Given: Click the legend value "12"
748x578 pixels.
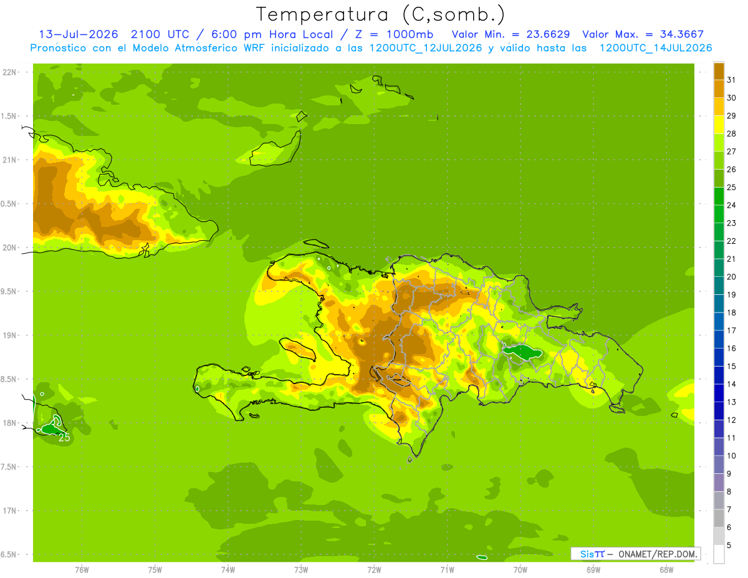Looking at the screenshot, I should (731, 420).
